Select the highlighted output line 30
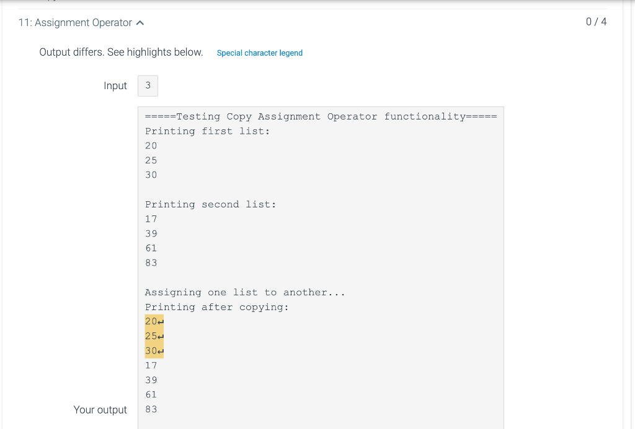This screenshot has width=635, height=429. [151, 351]
